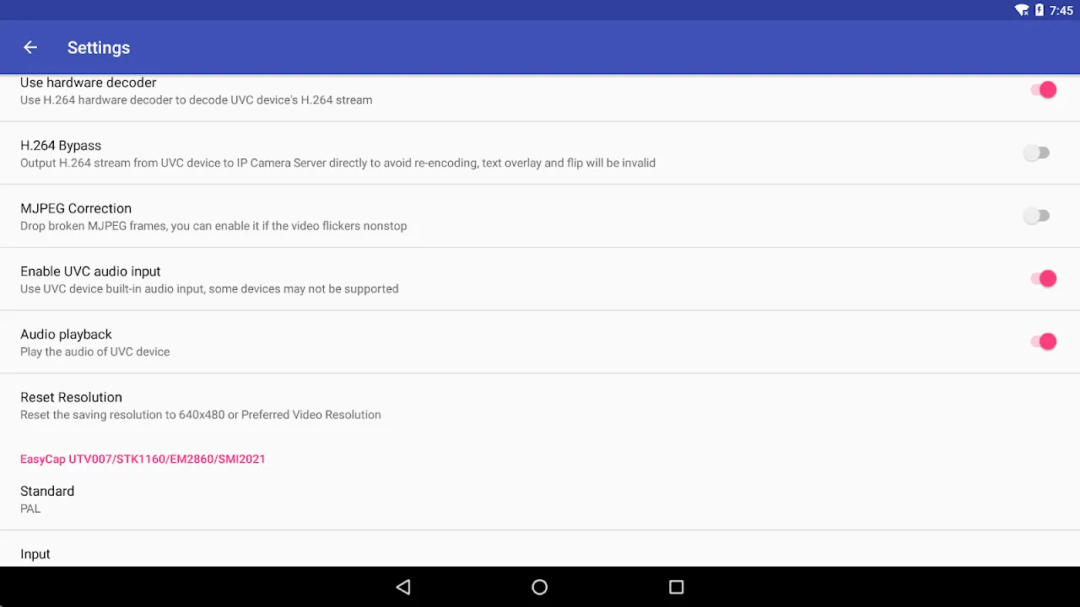
Task: Enable the MJPEG Correction switch
Action: point(1037,216)
